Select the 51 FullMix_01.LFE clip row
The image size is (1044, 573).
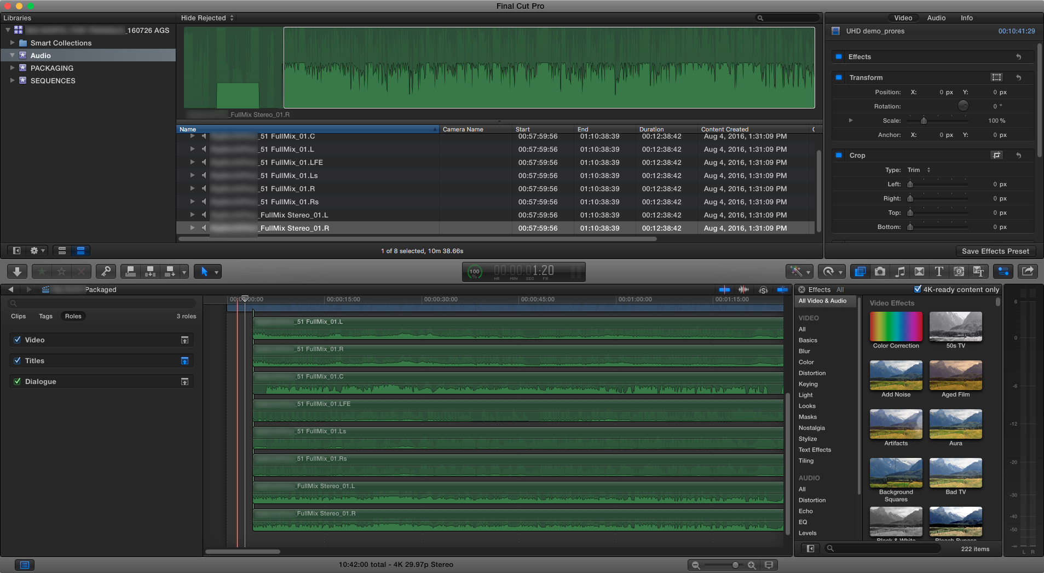[x=495, y=162]
